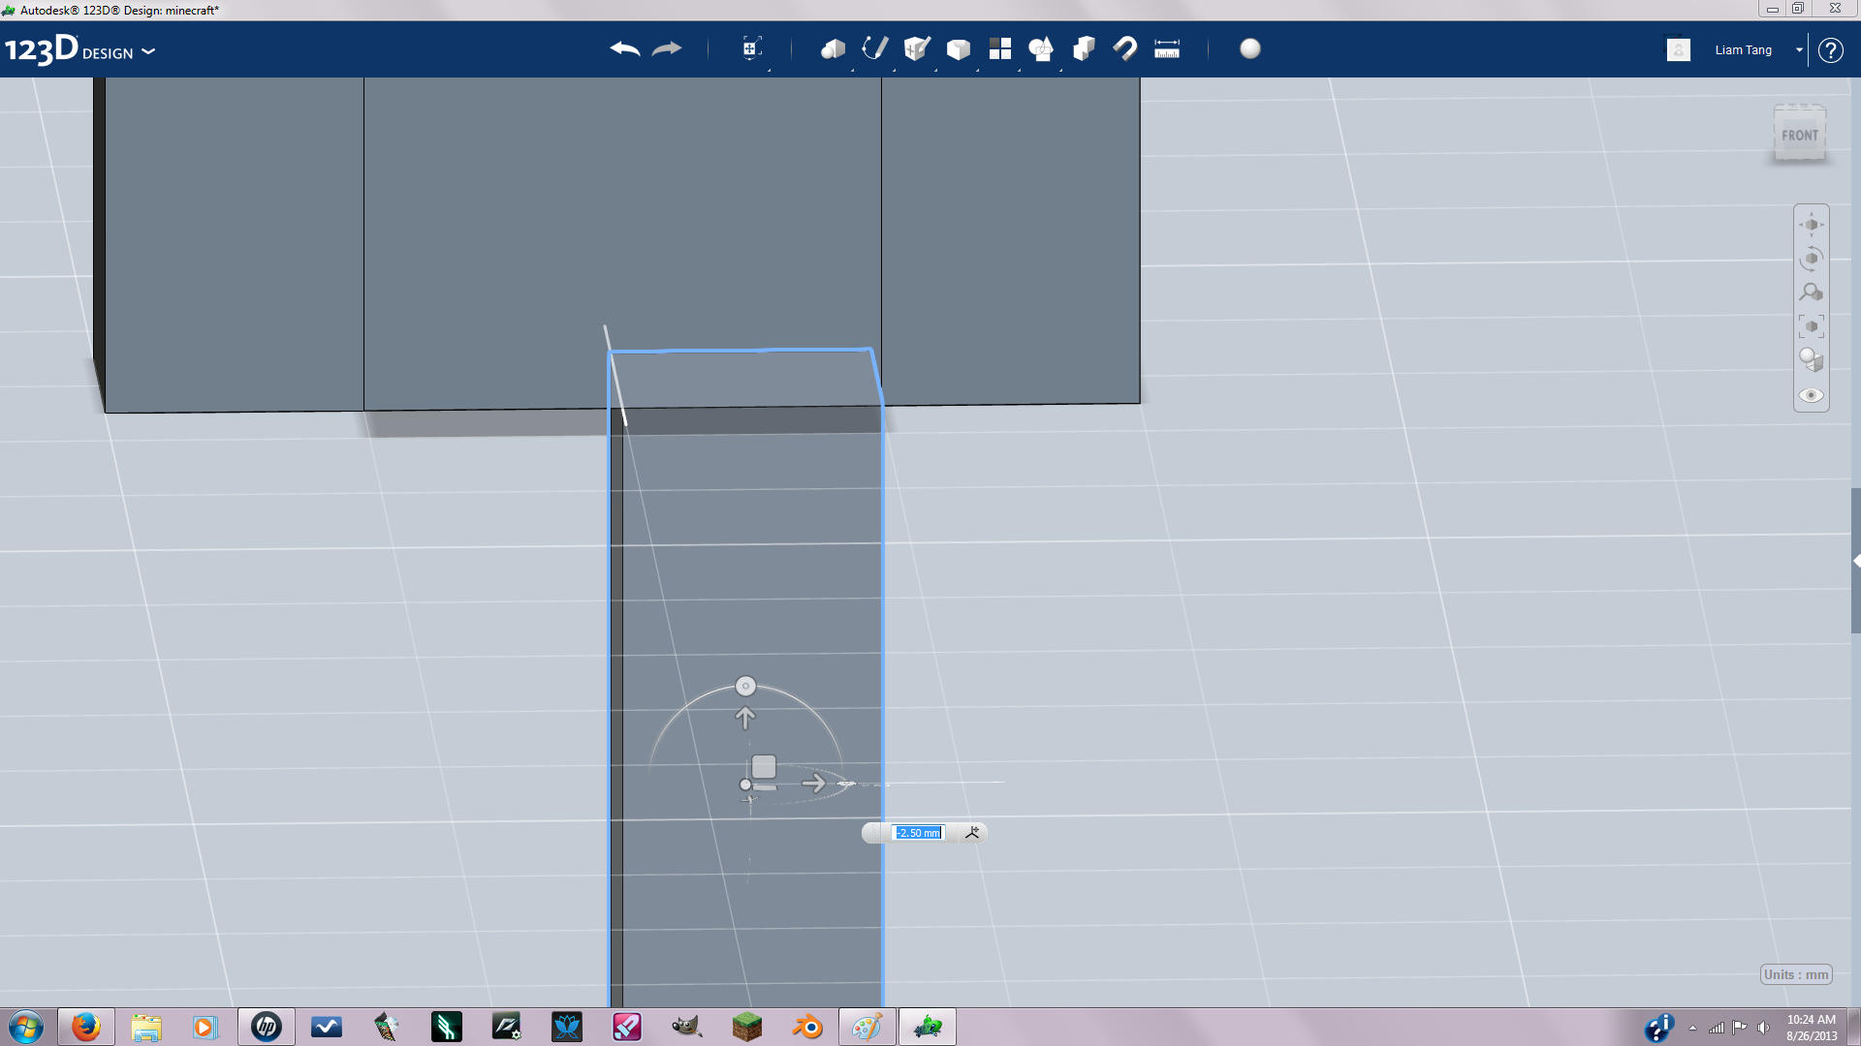Open the HP Support Assistant tray icon
1861x1046 pixels.
tap(1659, 1028)
